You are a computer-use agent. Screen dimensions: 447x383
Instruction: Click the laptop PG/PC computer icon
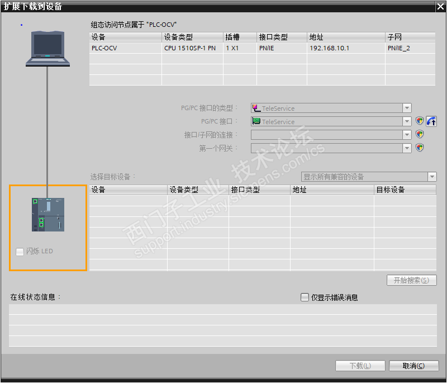click(47, 49)
